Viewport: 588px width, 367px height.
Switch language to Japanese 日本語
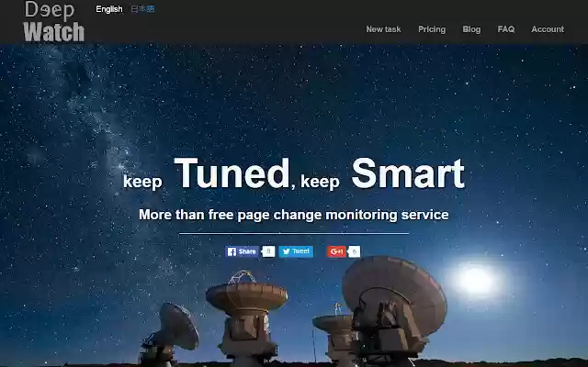tap(142, 9)
